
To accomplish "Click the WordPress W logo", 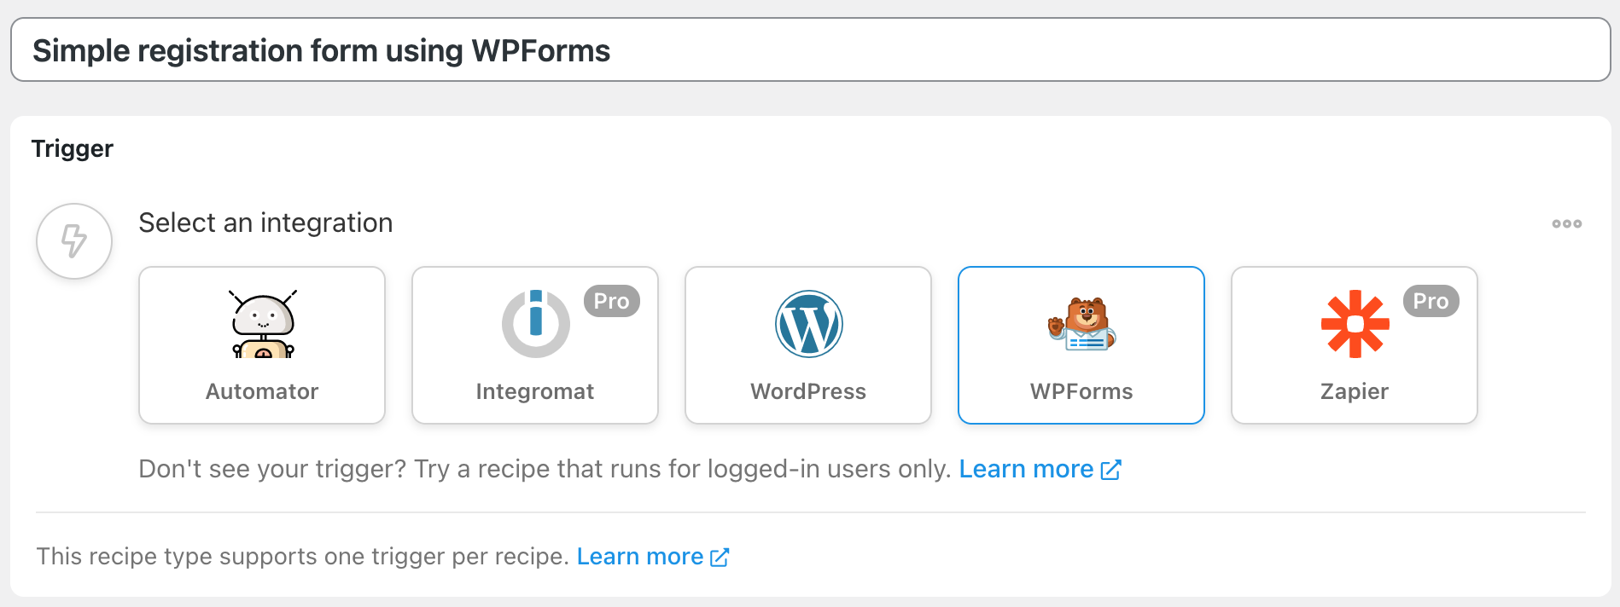I will 808,324.
